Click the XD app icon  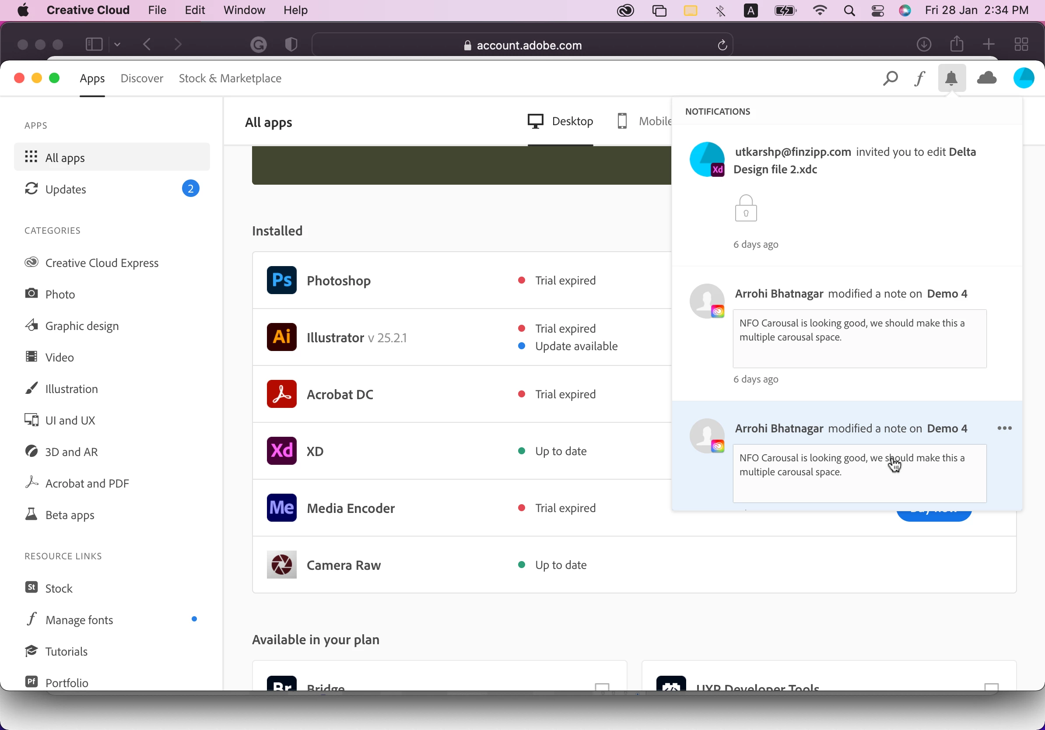click(x=281, y=451)
